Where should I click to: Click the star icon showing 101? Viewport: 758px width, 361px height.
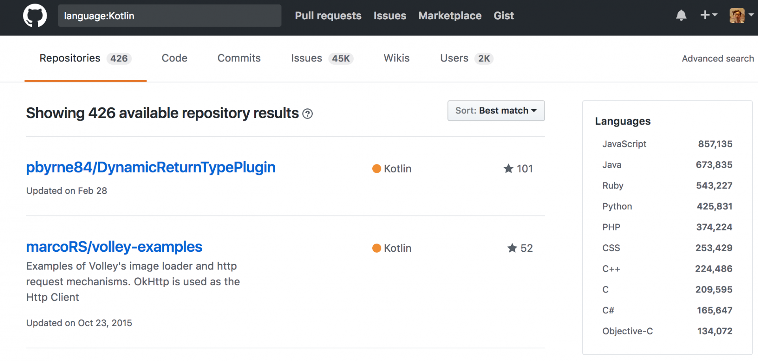[x=508, y=169]
